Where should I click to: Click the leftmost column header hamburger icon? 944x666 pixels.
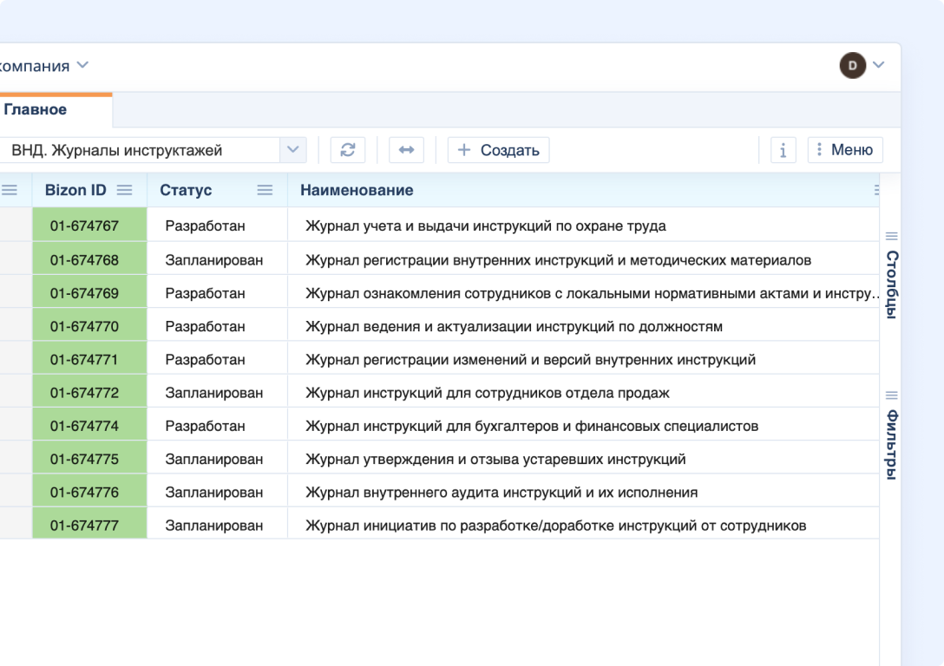10,189
